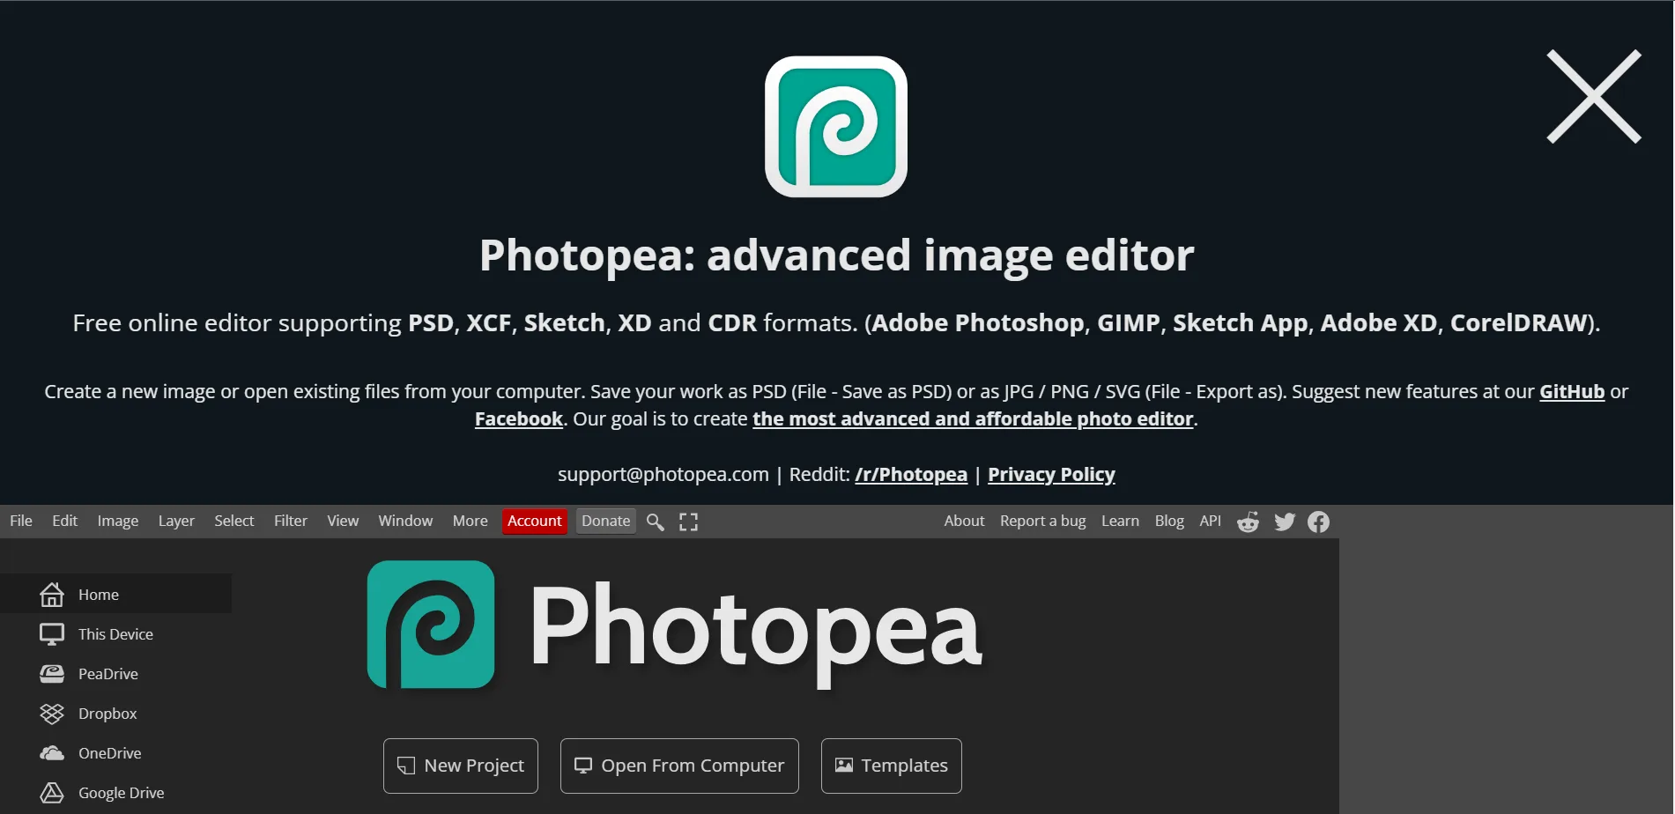Select PeaDrive in the sidebar
This screenshot has width=1675, height=814.
tap(115, 673)
